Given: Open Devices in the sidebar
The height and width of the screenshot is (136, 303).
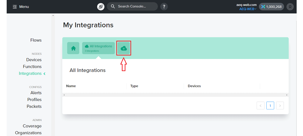Looking at the screenshot, I should [x=34, y=60].
